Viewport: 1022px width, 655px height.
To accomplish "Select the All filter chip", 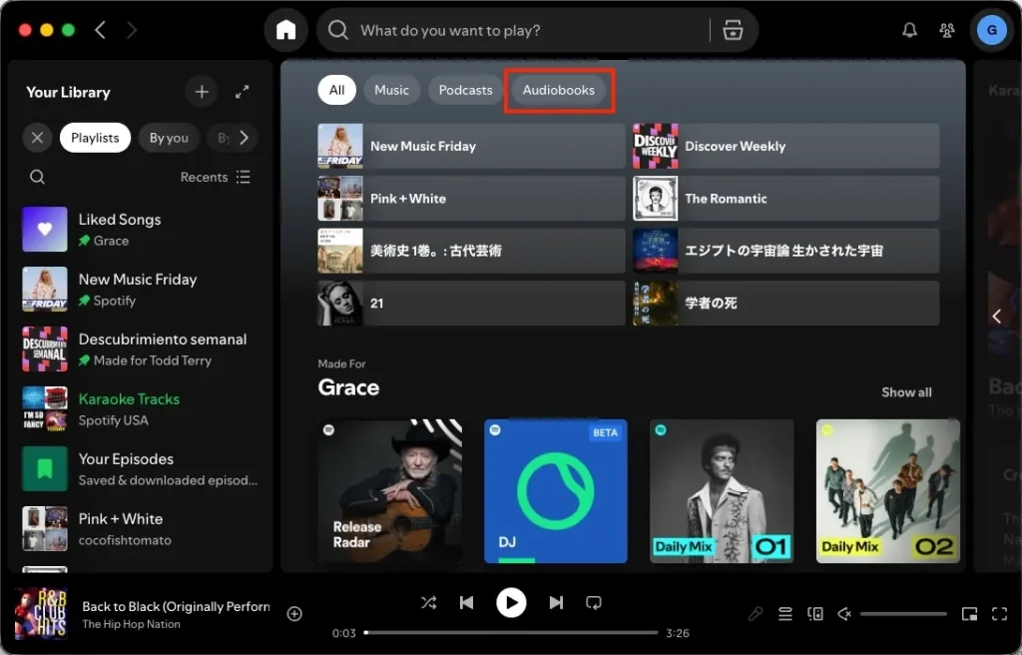I will point(336,90).
